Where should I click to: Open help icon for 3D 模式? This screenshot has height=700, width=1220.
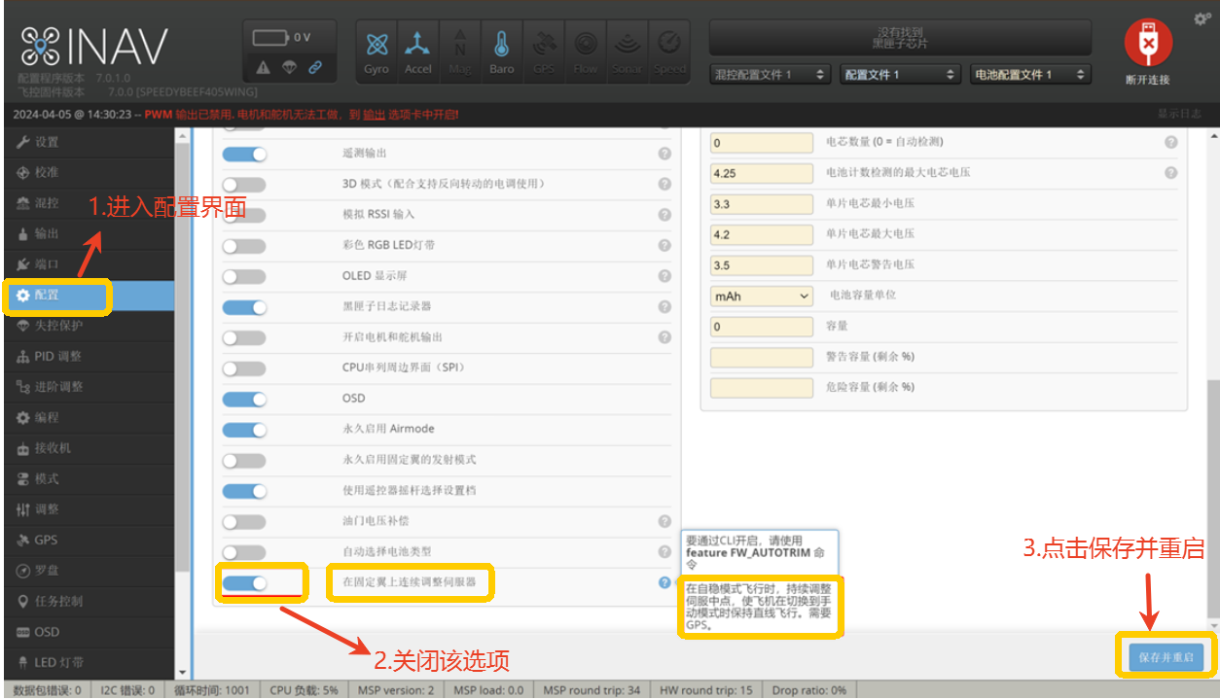[x=664, y=184]
